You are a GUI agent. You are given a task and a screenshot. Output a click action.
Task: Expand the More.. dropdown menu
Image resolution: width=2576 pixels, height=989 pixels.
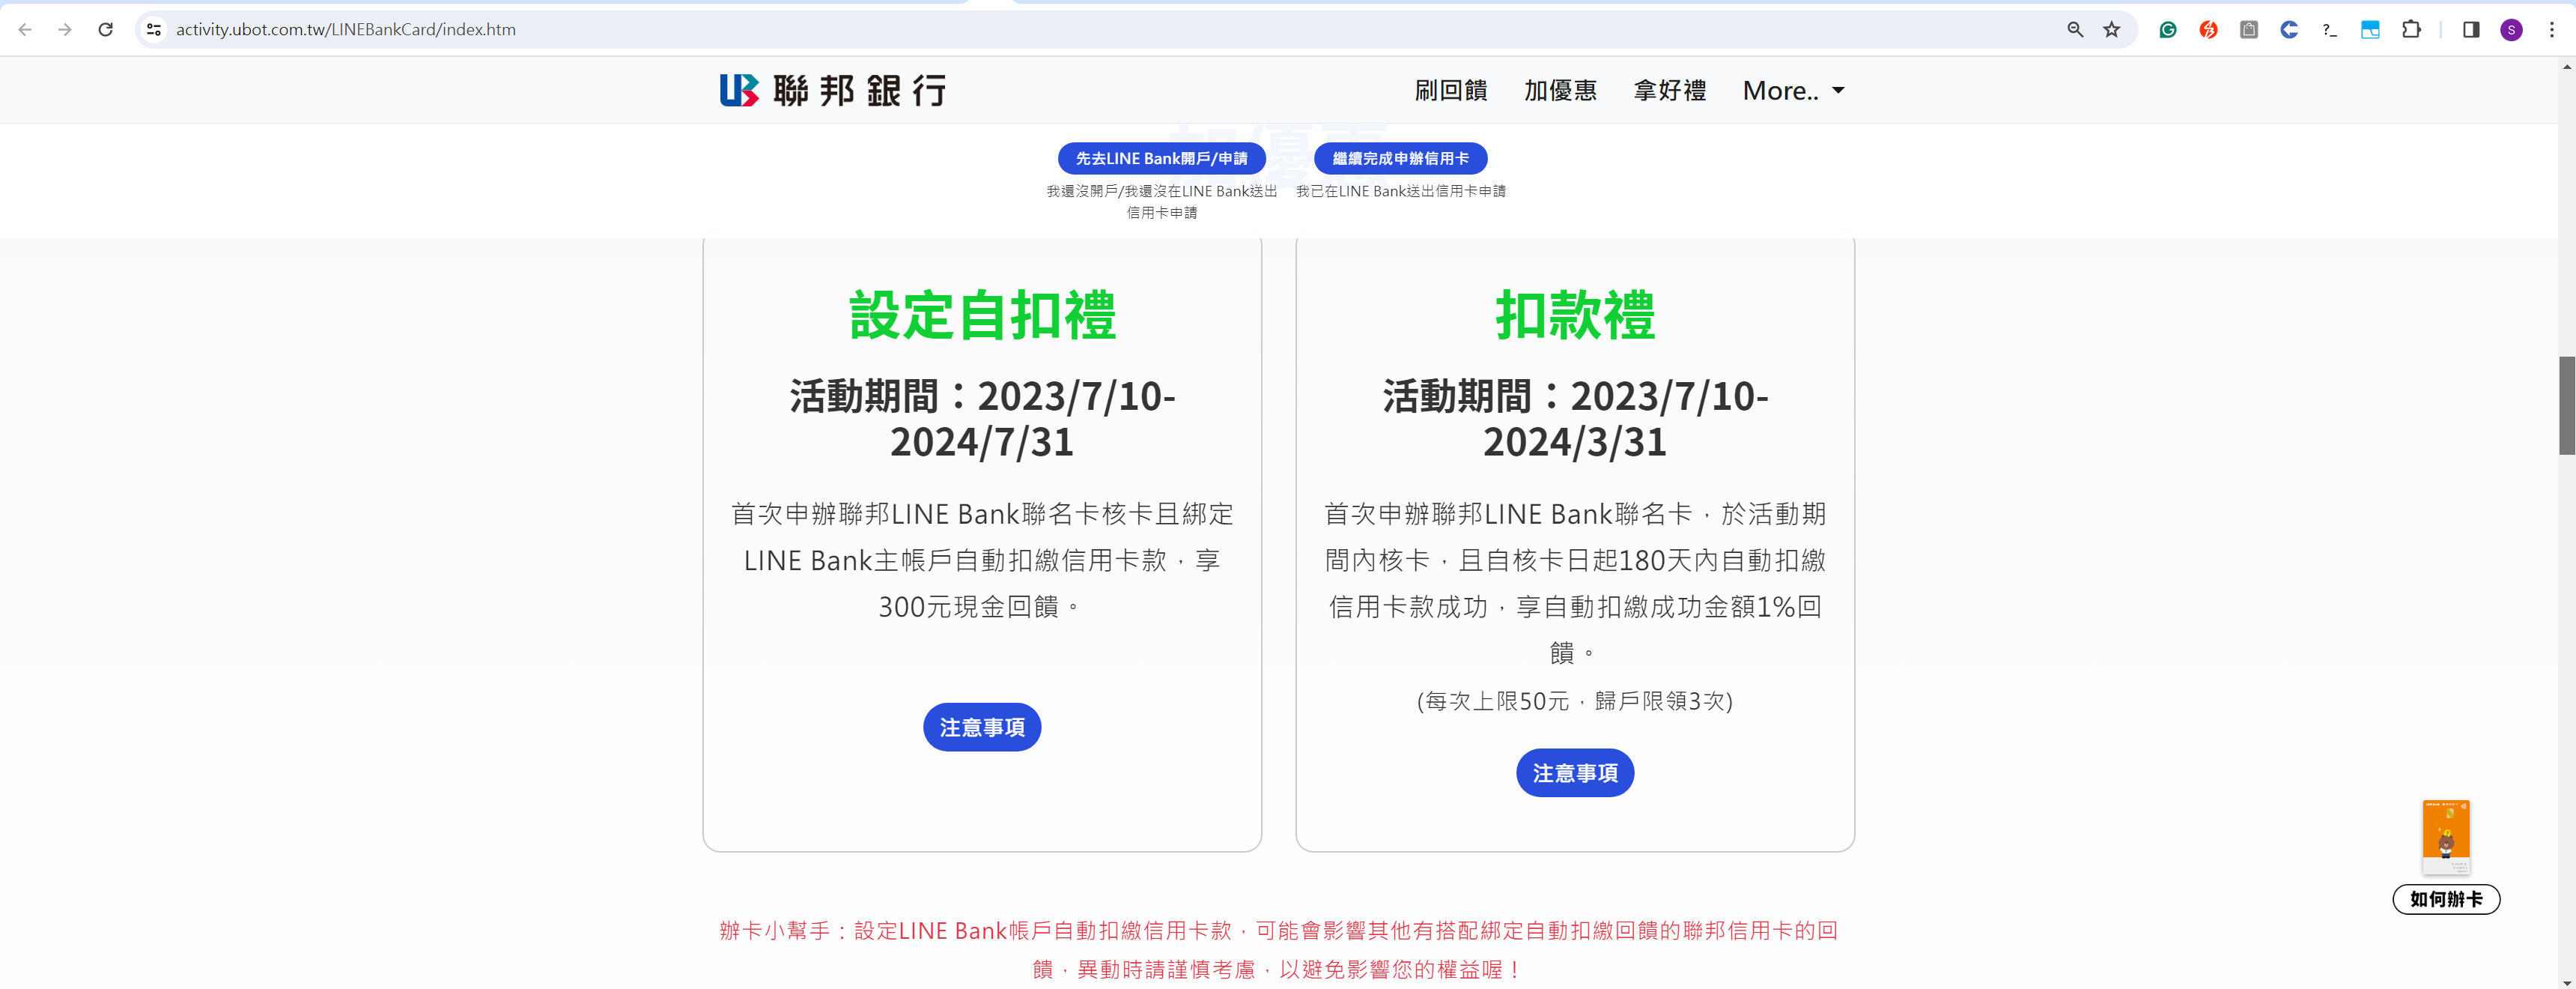tap(1793, 90)
